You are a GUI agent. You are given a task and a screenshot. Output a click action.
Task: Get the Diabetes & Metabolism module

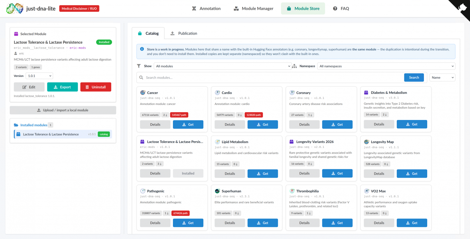[x=412, y=124]
